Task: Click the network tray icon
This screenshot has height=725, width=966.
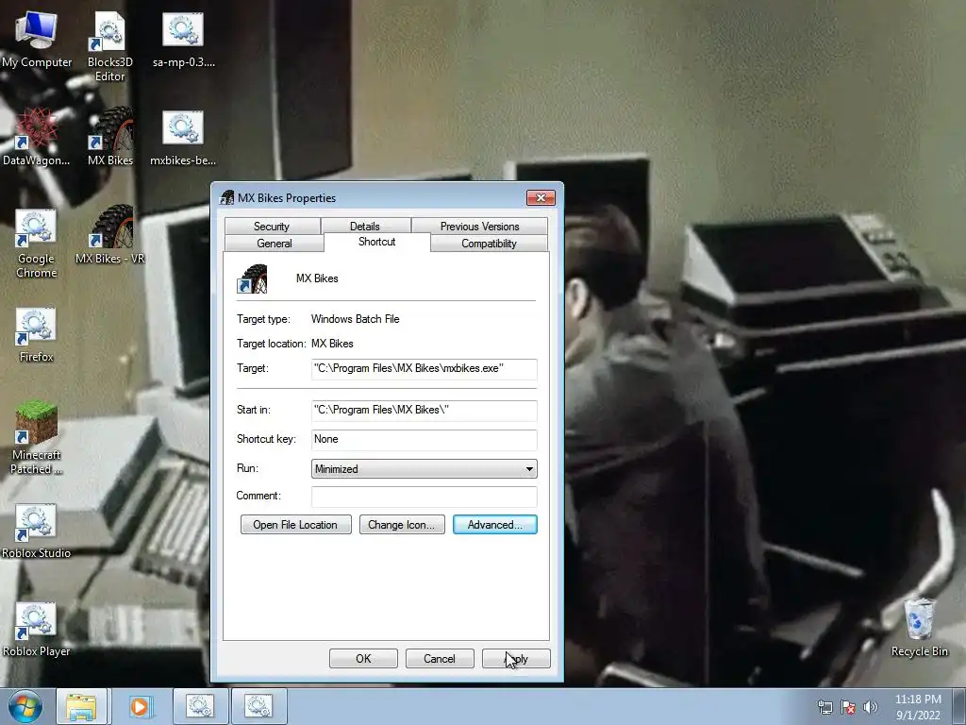Action: [x=824, y=707]
